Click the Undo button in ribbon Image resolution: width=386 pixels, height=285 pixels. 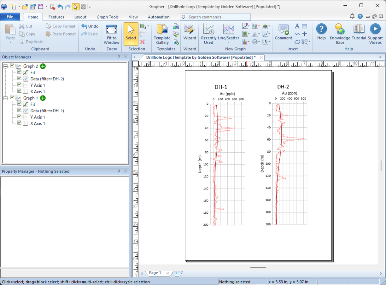pos(90,26)
